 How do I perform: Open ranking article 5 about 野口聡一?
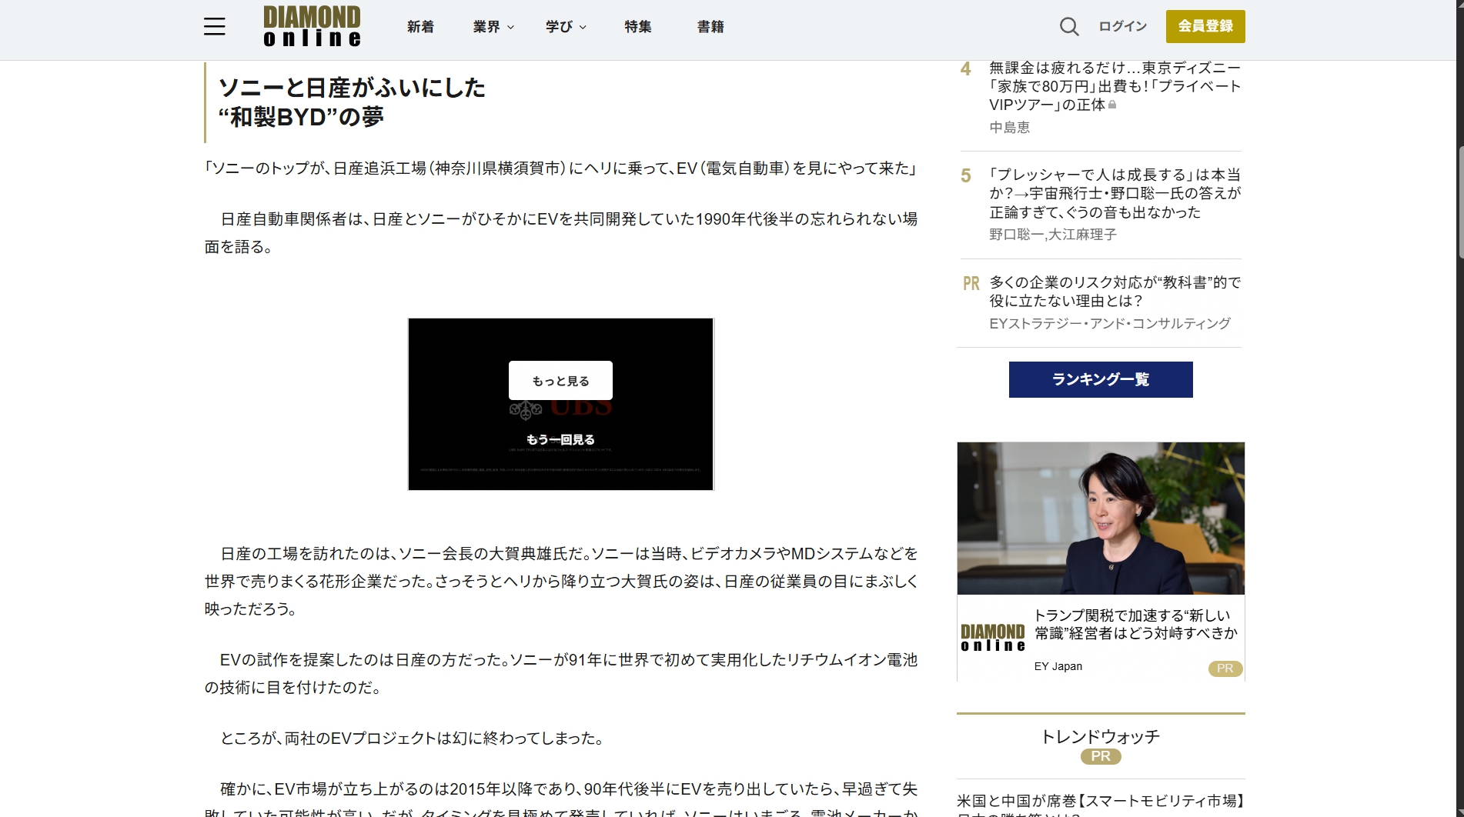[1115, 193]
